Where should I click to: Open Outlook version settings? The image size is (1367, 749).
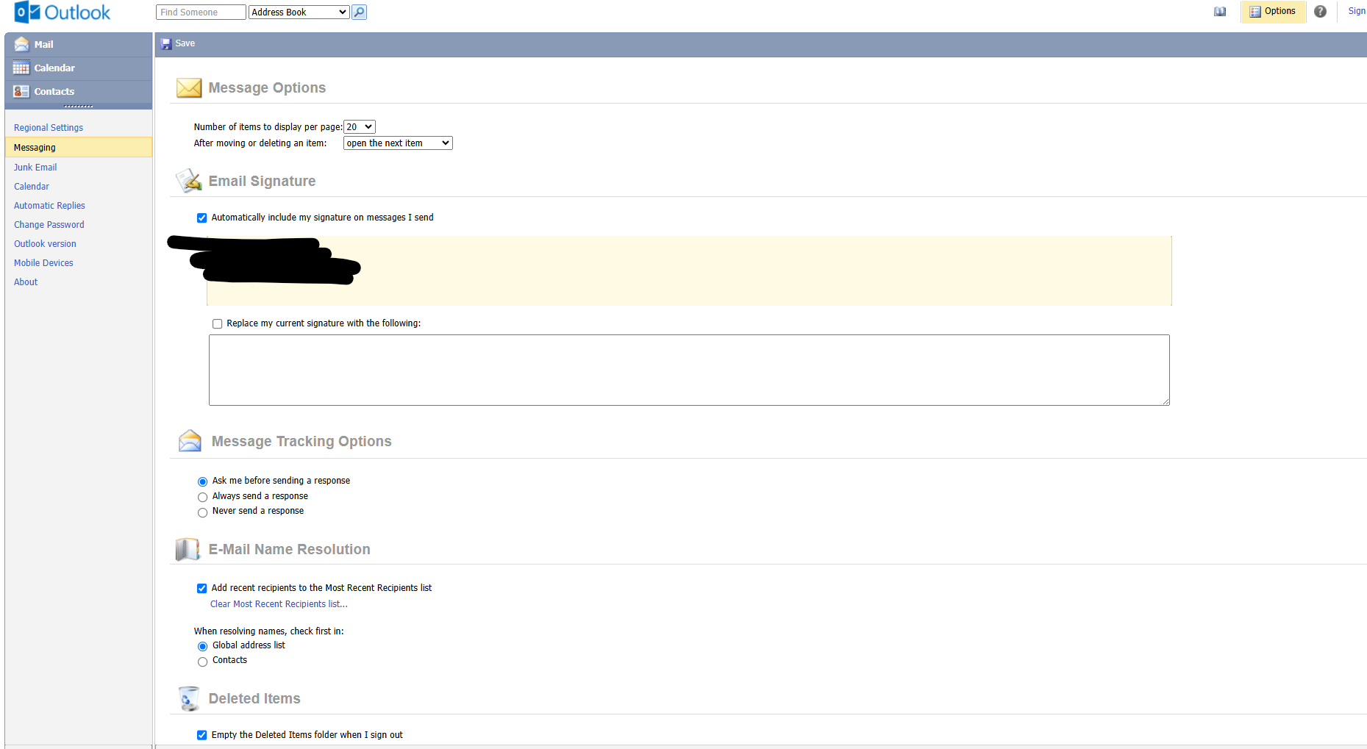tap(45, 244)
